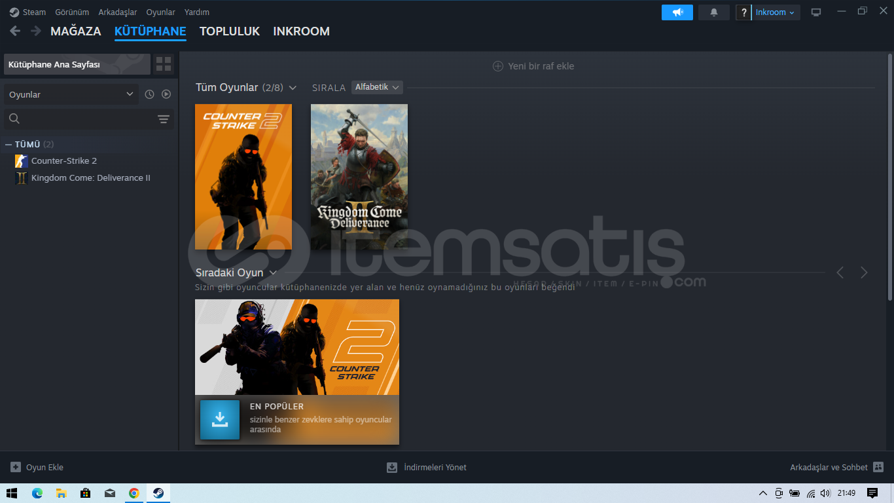Image resolution: width=894 pixels, height=503 pixels.
Task: Open advanced filter options icon
Action: click(x=164, y=119)
